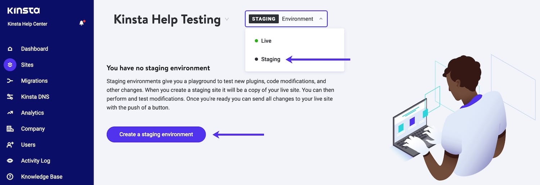Click the Activity Log eye icon
The height and width of the screenshot is (185, 540).
point(10,161)
